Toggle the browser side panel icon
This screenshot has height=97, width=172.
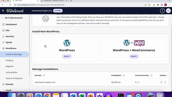(x=162, y=5)
